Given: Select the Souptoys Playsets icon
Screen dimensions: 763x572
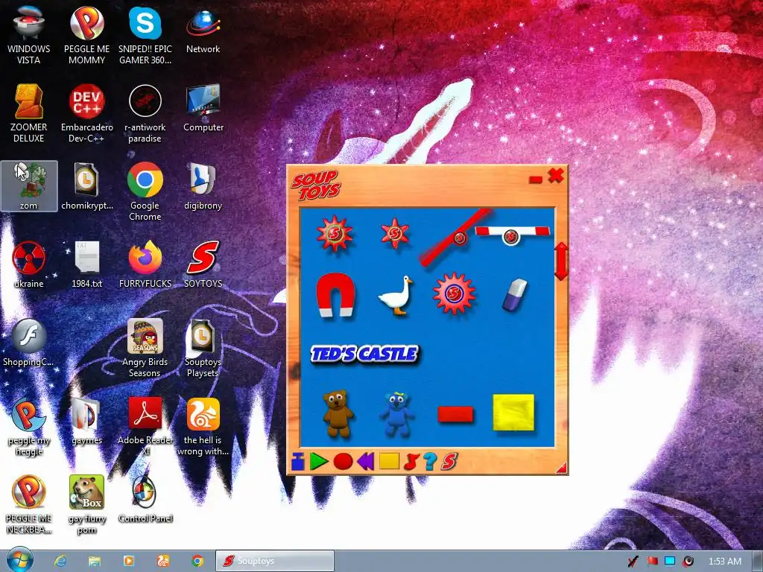Looking at the screenshot, I should [x=203, y=349].
